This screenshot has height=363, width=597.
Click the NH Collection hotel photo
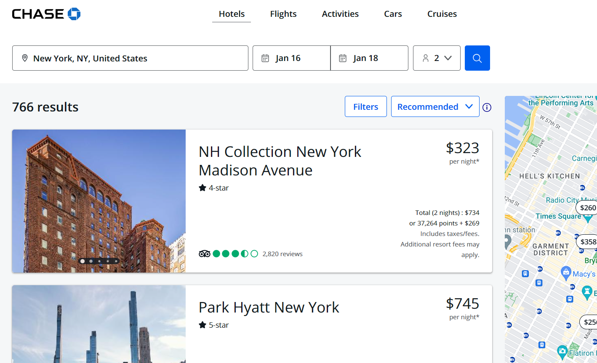pos(99,201)
